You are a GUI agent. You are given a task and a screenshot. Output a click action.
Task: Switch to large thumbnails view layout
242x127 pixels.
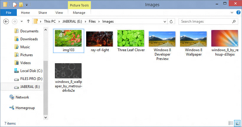[237, 123]
